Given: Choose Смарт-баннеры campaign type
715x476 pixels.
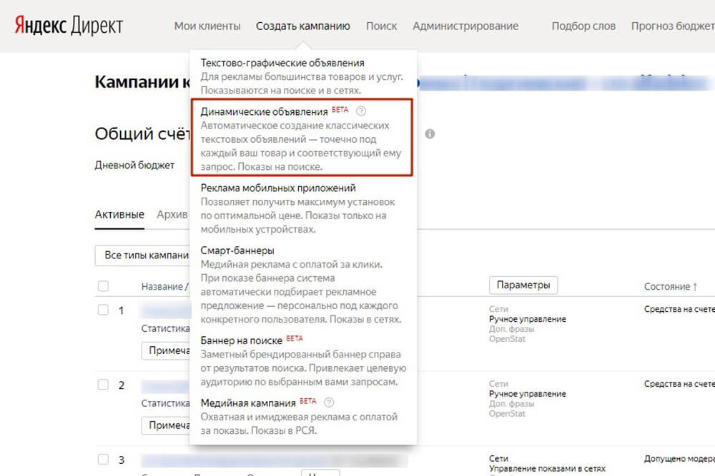Looking at the screenshot, I should 237,250.
